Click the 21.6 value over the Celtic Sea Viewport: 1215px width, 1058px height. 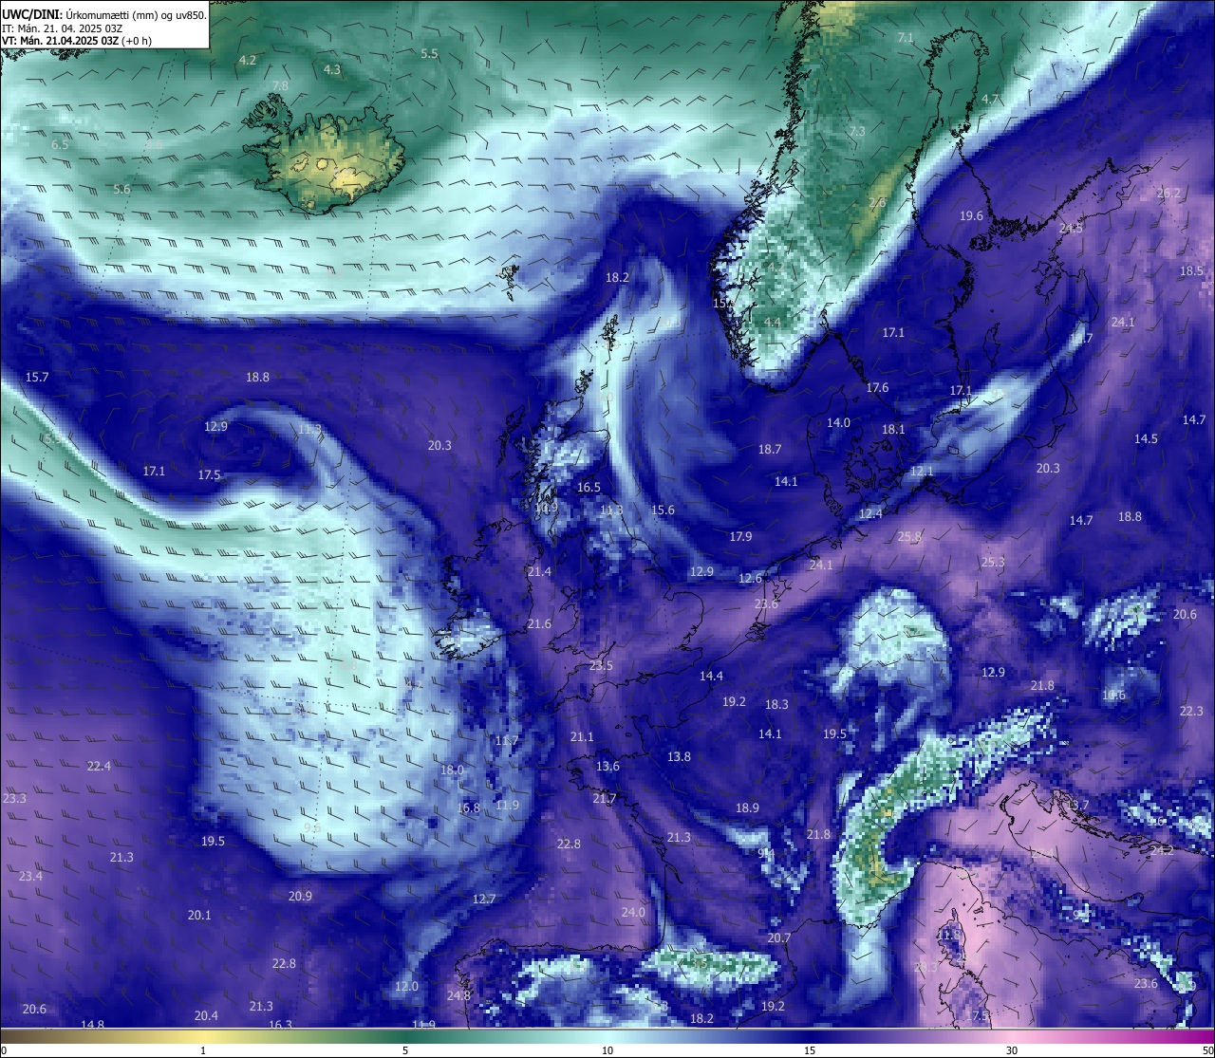[539, 624]
